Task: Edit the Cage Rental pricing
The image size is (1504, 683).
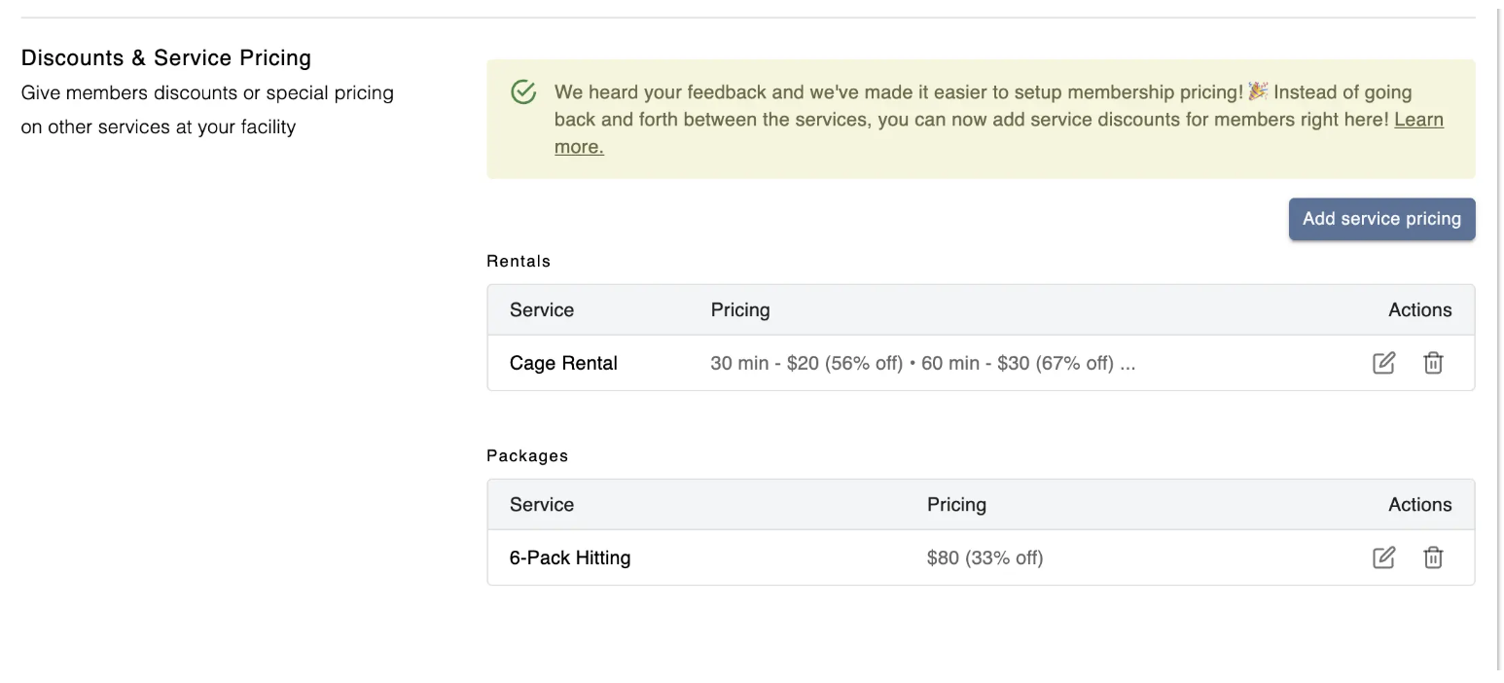Action: (x=1383, y=363)
